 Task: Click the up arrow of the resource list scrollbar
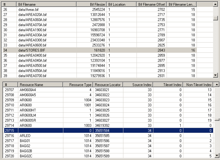pos(217,84)
